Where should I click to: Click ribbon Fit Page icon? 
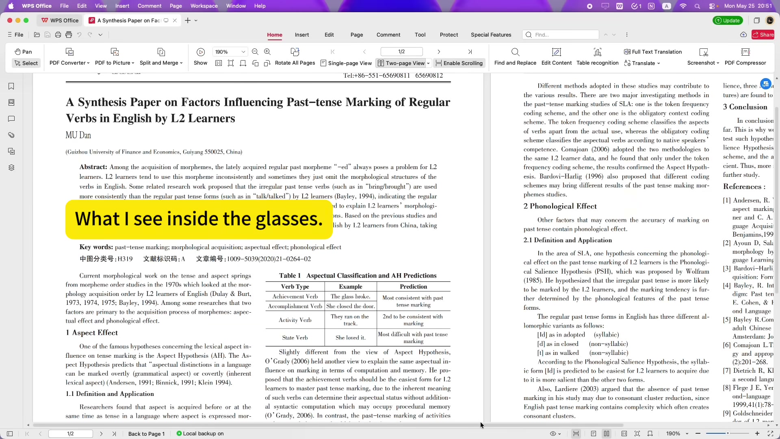click(231, 63)
